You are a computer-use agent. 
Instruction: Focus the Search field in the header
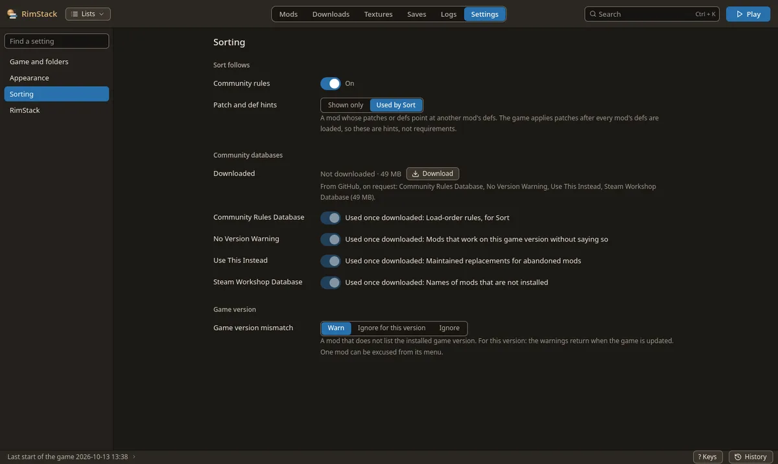click(652, 14)
